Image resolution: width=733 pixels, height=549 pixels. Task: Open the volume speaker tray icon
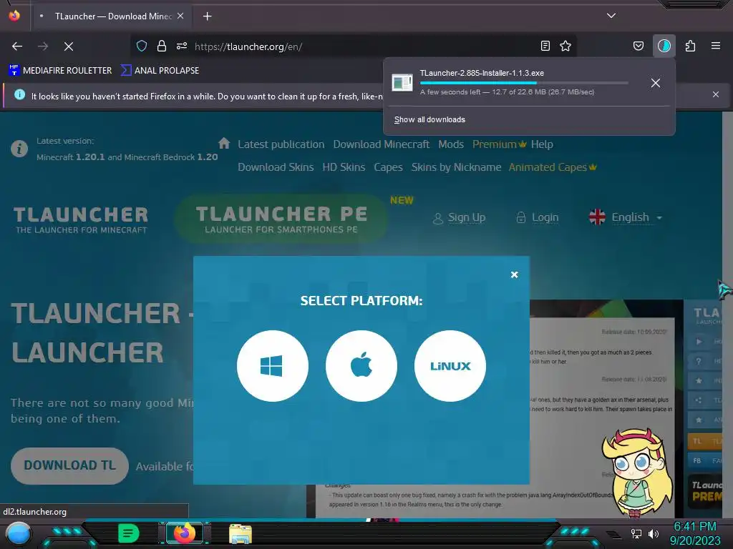click(653, 533)
